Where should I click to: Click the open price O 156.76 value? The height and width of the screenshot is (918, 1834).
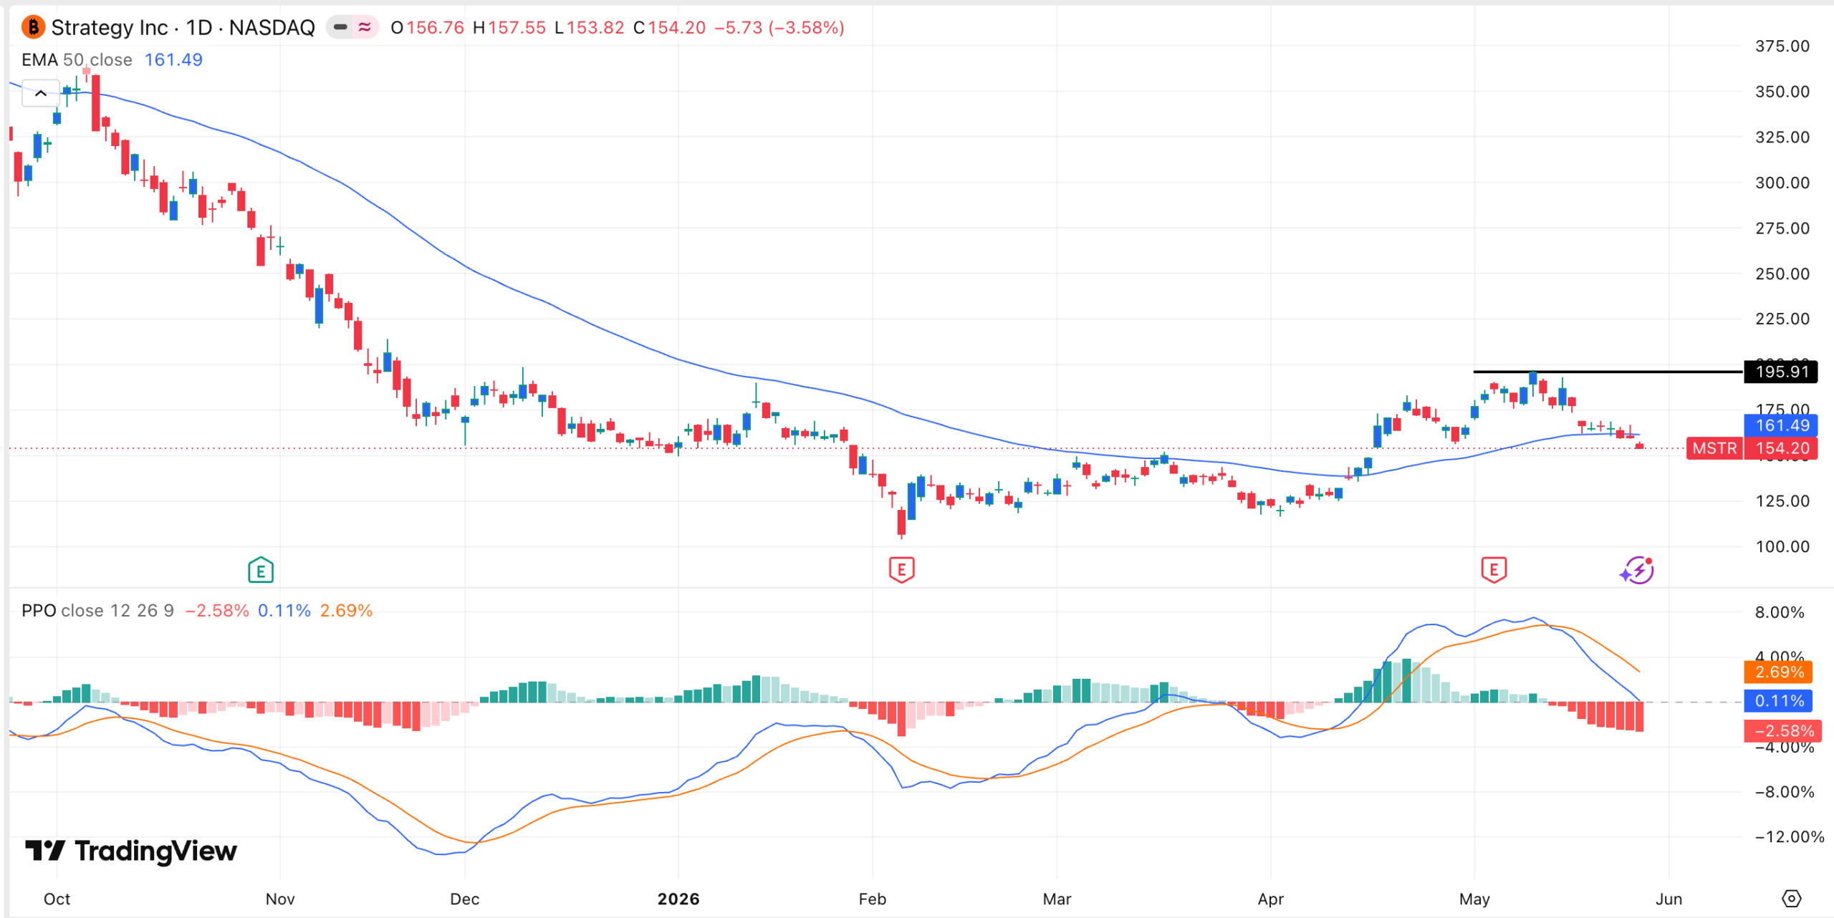coord(427,27)
